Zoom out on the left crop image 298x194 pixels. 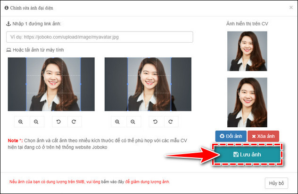click(37, 122)
